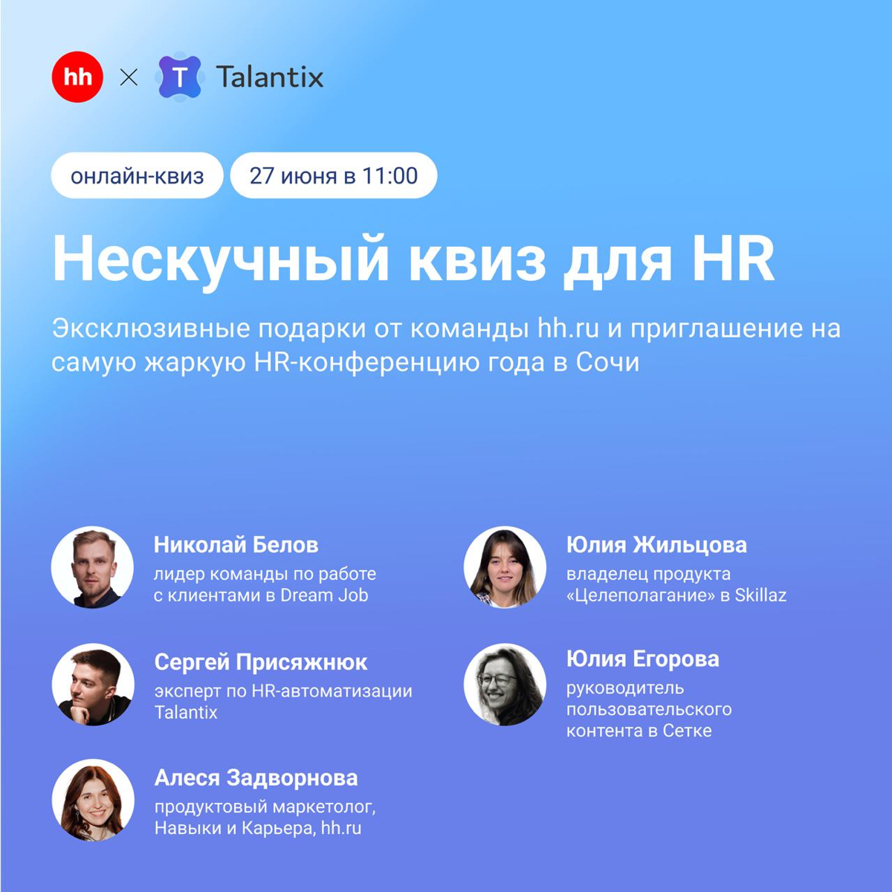This screenshot has height=892, width=892.
Task: Click the name 'Юлия Егорова'
Action: pos(643,659)
